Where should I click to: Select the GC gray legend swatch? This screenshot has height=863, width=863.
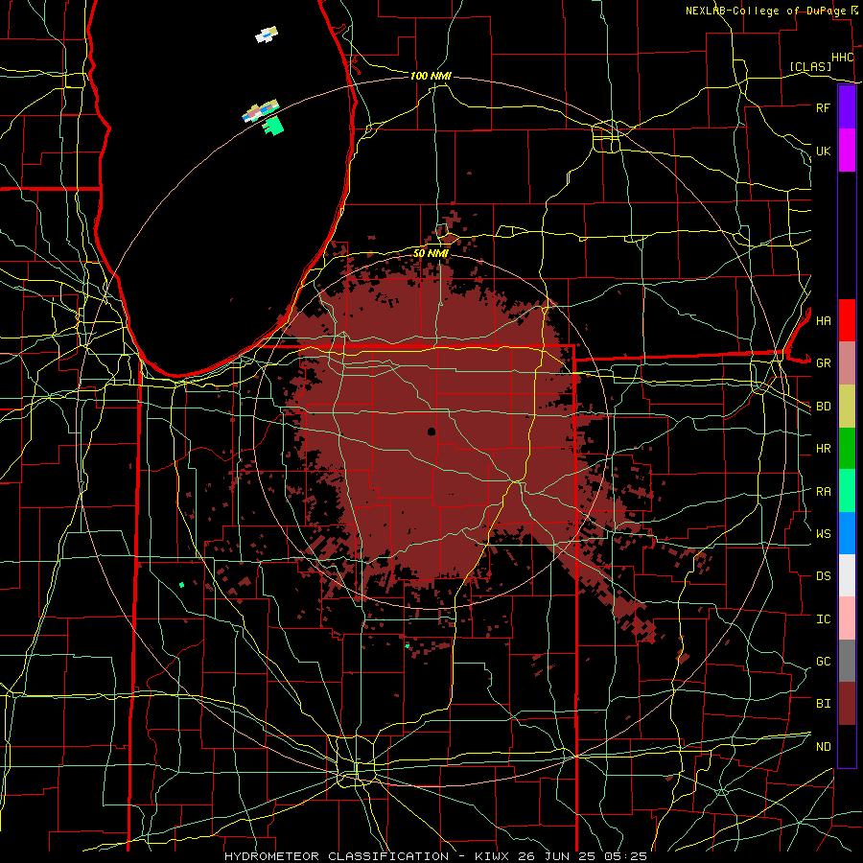847,661
